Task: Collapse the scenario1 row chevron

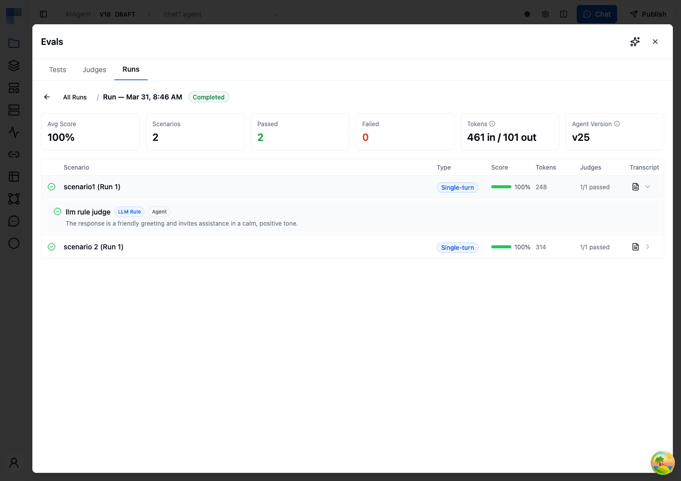Action: 648,187
